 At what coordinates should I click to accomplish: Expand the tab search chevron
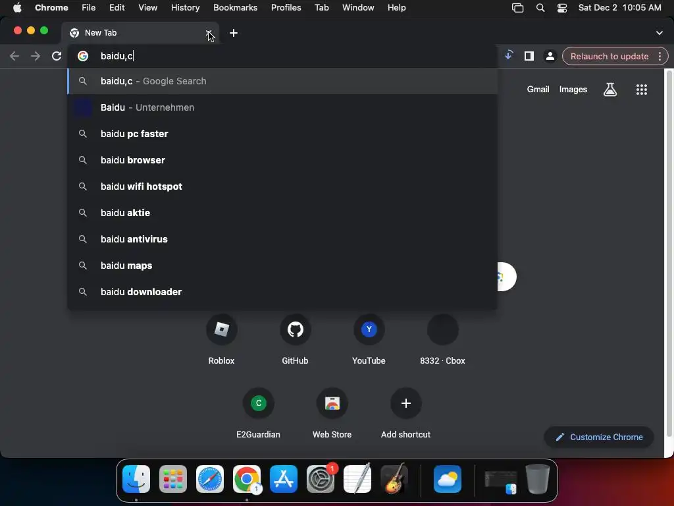tap(660, 33)
